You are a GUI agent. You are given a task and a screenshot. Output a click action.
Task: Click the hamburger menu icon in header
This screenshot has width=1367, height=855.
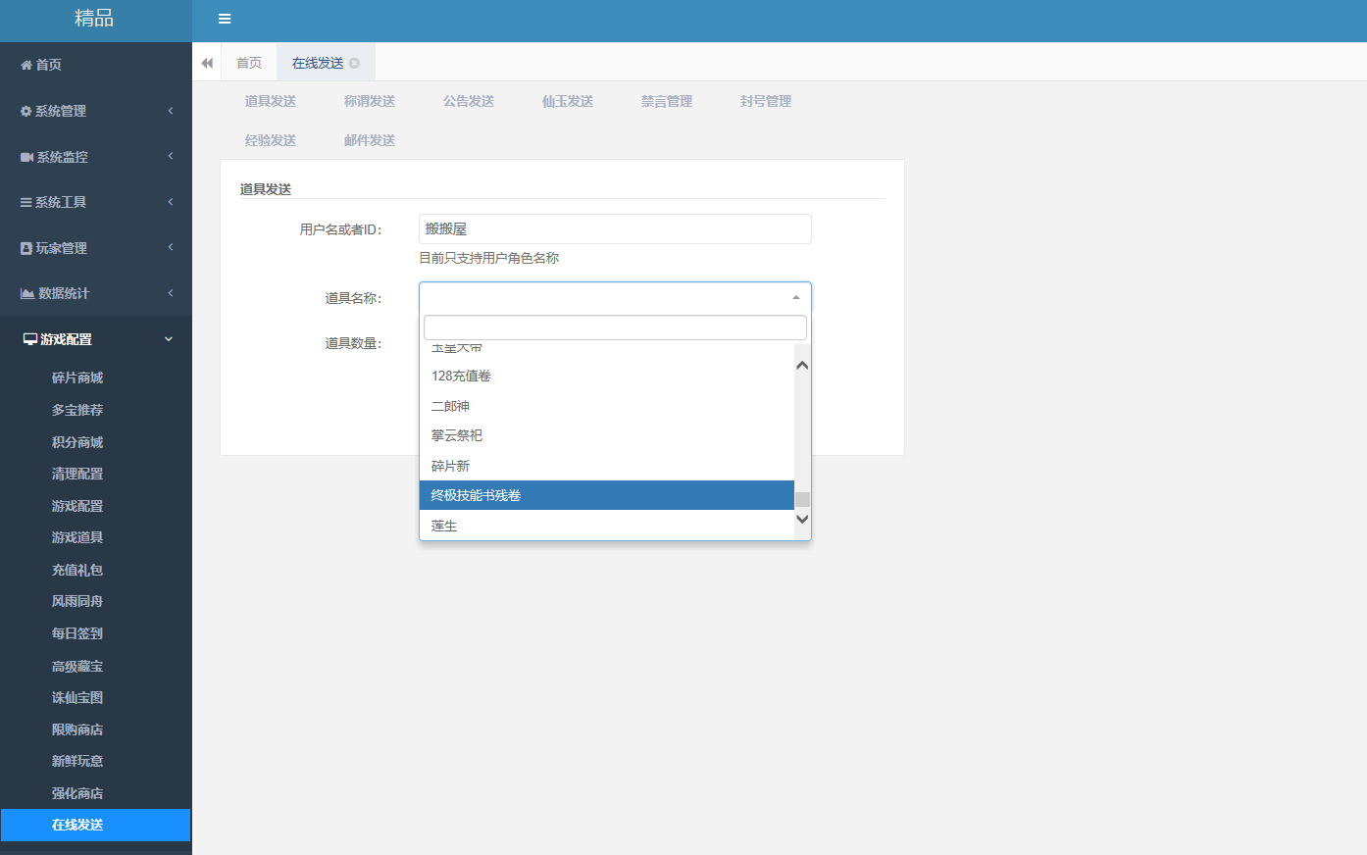click(x=225, y=19)
